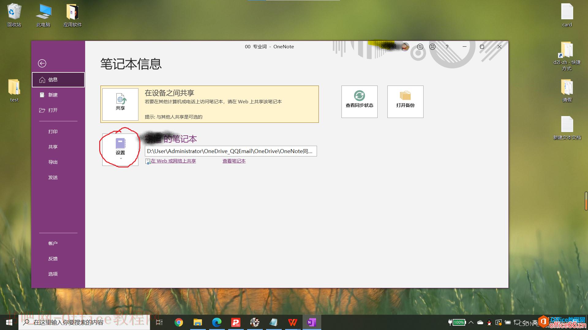Open the 查看笔记本 link
588x330 pixels.
pos(234,161)
